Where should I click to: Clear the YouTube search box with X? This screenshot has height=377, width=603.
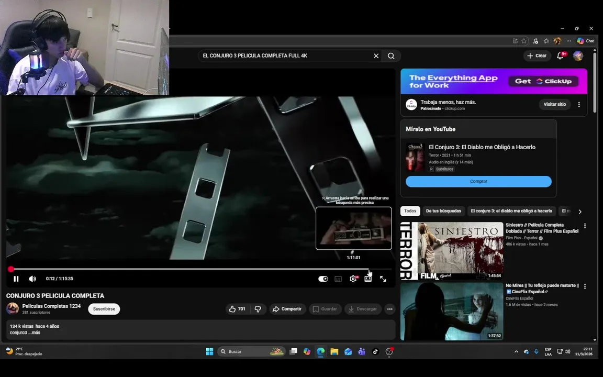coord(376,56)
